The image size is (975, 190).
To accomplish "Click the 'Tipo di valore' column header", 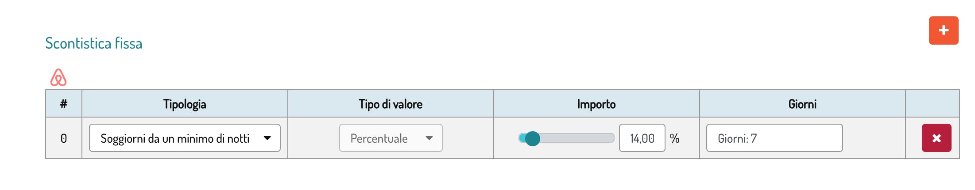I will coord(391,104).
